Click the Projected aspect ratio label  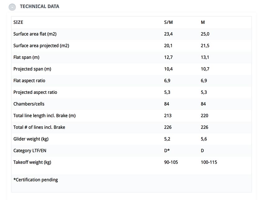click(x=35, y=92)
